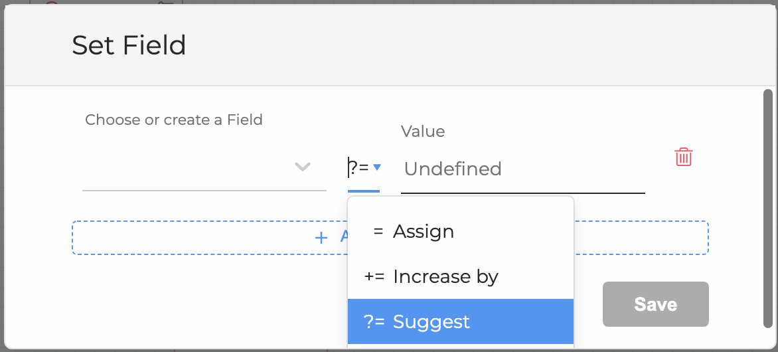Click the += symbol beside Increase by
This screenshot has width=778, height=352.
click(374, 277)
